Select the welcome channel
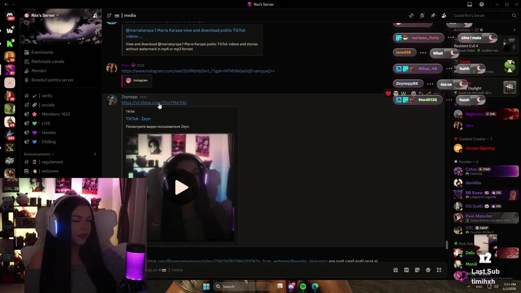The image size is (521, 293). [61, 171]
